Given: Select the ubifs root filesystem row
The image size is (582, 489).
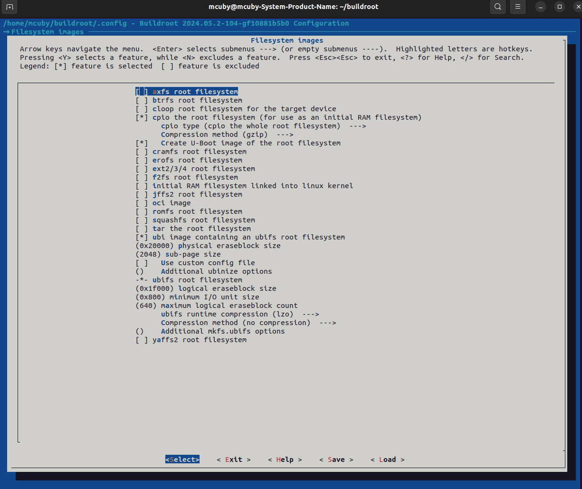Looking at the screenshot, I should coord(189,280).
